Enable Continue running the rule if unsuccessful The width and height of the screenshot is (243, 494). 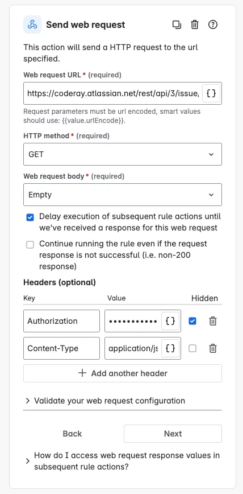click(x=30, y=245)
